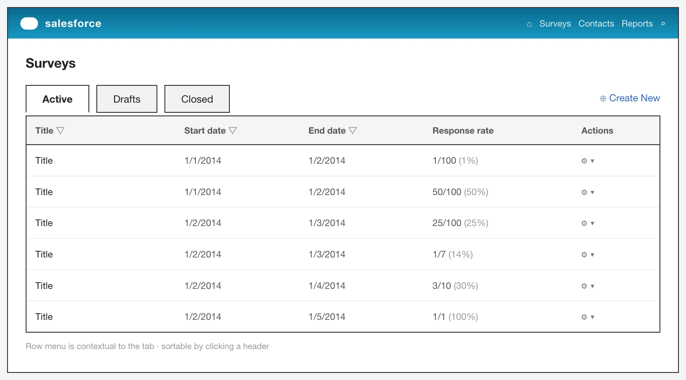
Task: Click the gear icon in 1/1 (100%) row
Action: coord(584,317)
